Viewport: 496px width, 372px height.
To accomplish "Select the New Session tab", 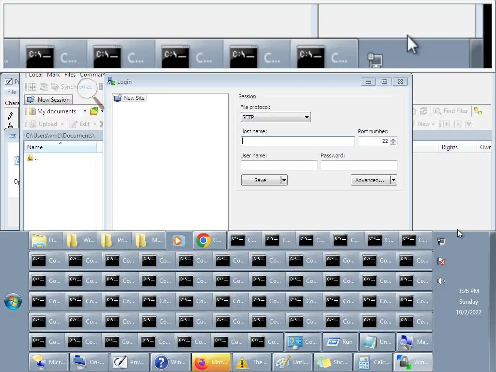I will [48, 100].
